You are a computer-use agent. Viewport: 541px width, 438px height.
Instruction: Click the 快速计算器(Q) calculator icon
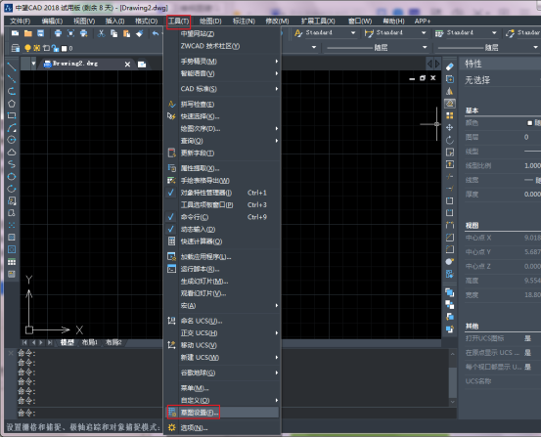pos(171,241)
